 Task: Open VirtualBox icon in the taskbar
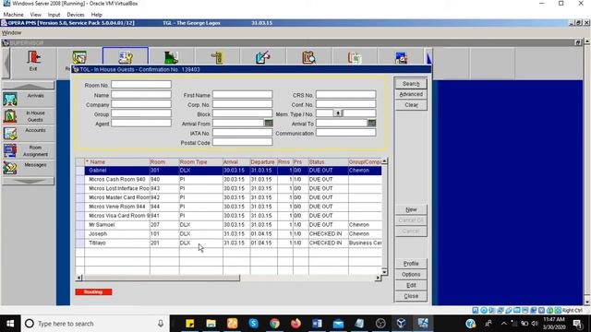[402, 324]
